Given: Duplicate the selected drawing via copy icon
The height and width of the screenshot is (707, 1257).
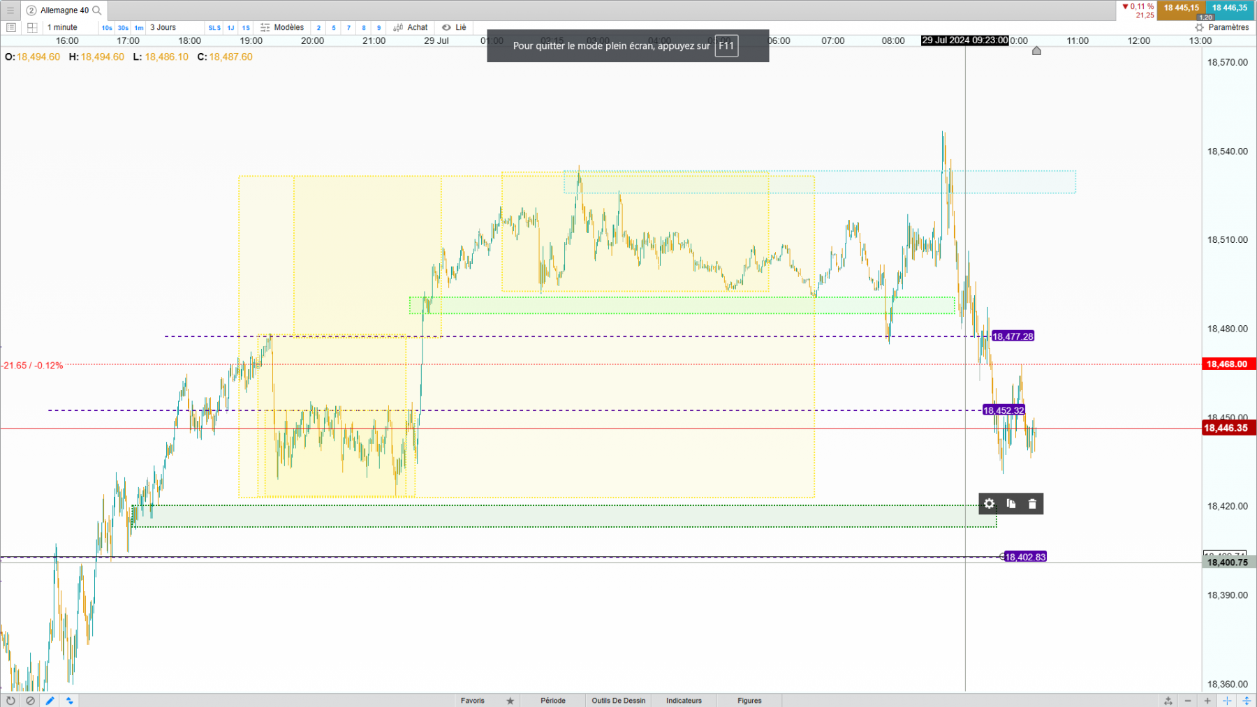Looking at the screenshot, I should pyautogui.click(x=1011, y=504).
